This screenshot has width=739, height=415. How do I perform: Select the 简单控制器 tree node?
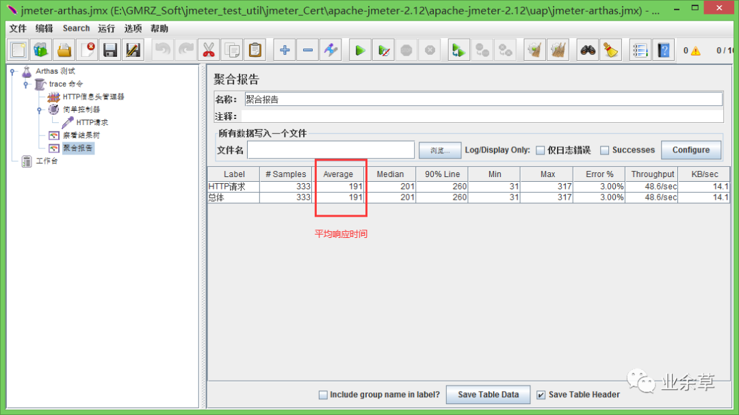coord(81,110)
